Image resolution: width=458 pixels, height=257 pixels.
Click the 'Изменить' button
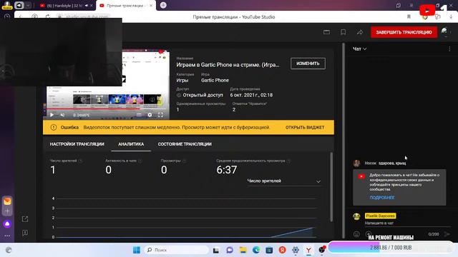click(308, 64)
